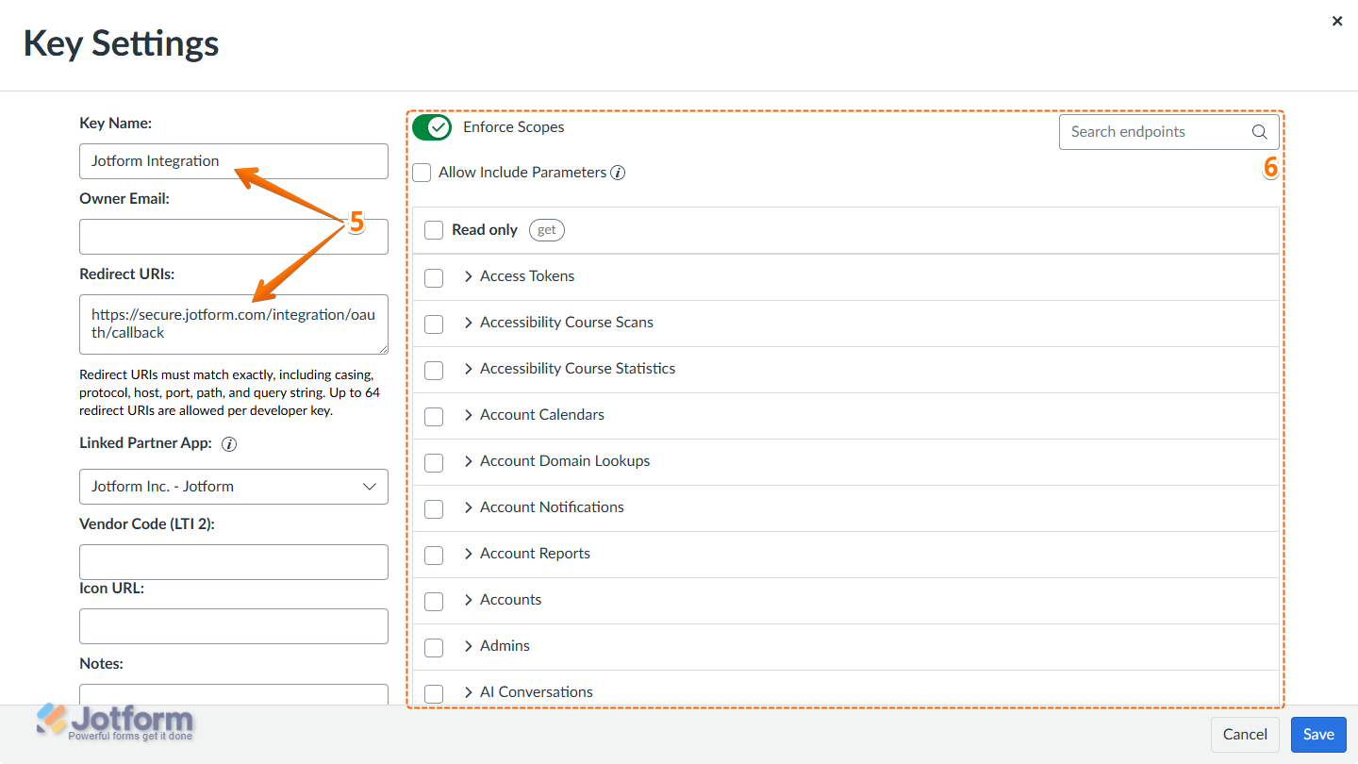Viewport: 1358px width, 764px height.
Task: Expand the Access Tokens group
Action: pyautogui.click(x=469, y=276)
